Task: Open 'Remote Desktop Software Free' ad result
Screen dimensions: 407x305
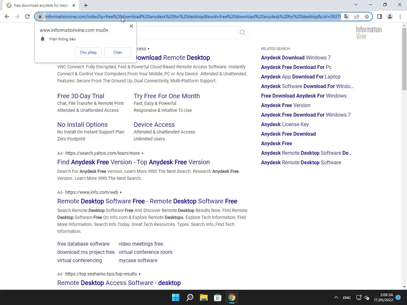Action: [x=147, y=201]
